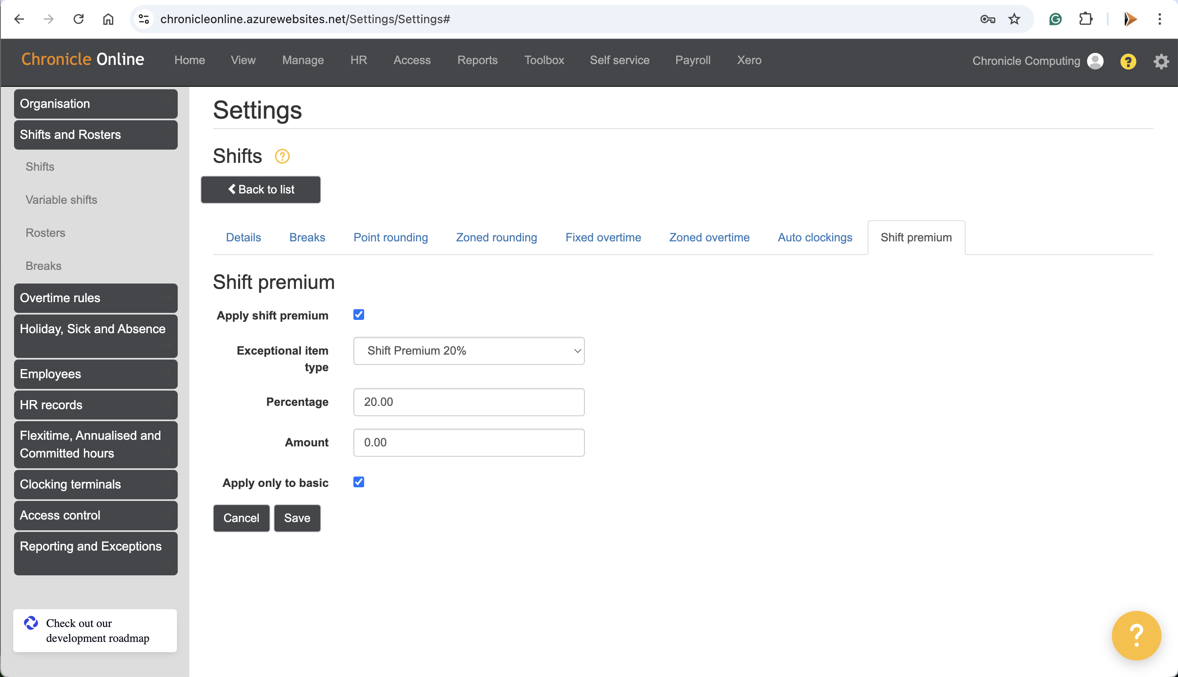The width and height of the screenshot is (1178, 677).
Task: Switch to the Zoned overtime tab
Action: [x=709, y=238]
